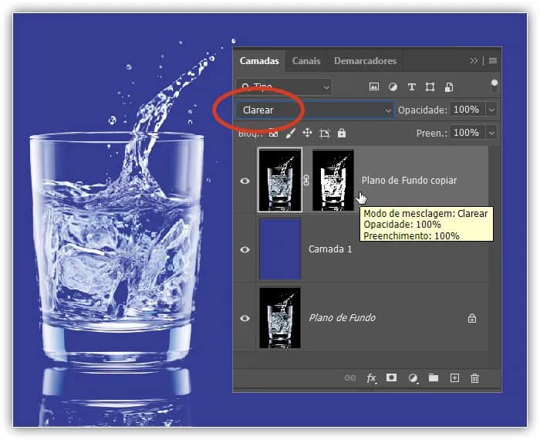The height and width of the screenshot is (440, 540).
Task: Open the Preen. fill percentage dropdown
Action: pos(492,133)
